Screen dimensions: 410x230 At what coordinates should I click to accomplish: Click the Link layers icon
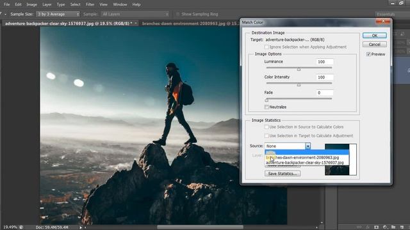coord(359,227)
